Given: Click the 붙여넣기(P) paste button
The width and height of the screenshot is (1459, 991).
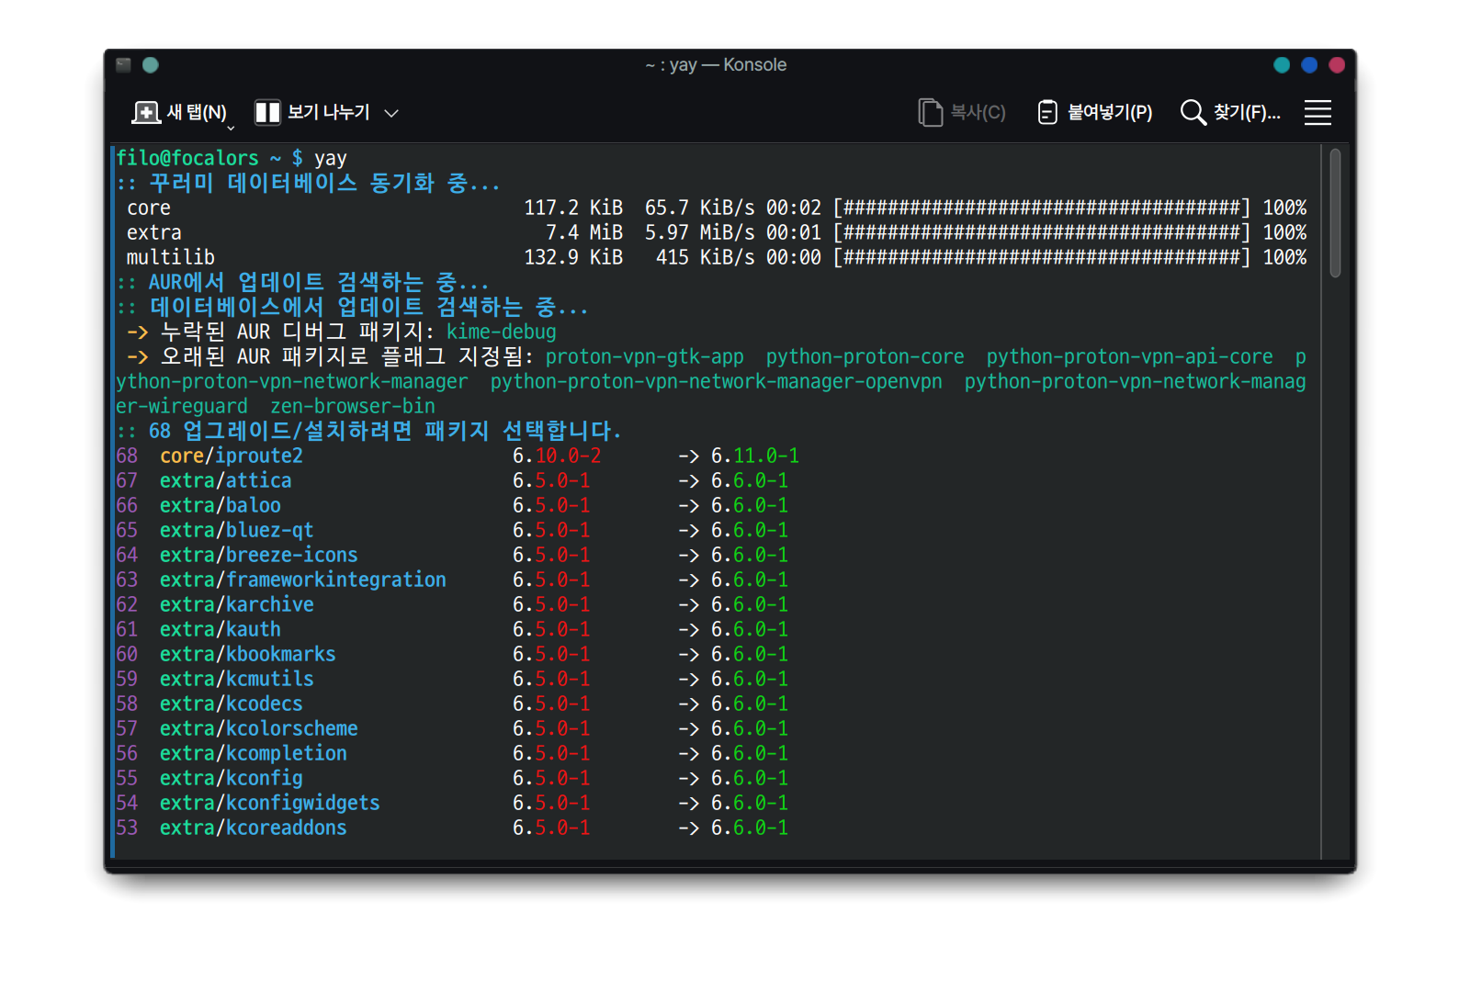Looking at the screenshot, I should (1094, 112).
